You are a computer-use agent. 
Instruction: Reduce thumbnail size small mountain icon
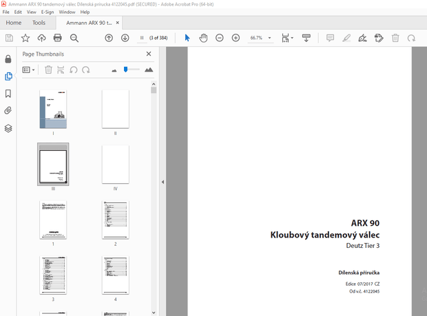tap(114, 70)
